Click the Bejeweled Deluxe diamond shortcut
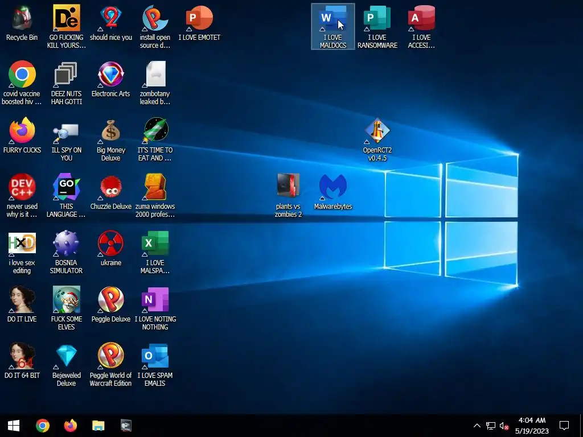Image resolution: width=583 pixels, height=437 pixels. pyautogui.click(x=66, y=365)
